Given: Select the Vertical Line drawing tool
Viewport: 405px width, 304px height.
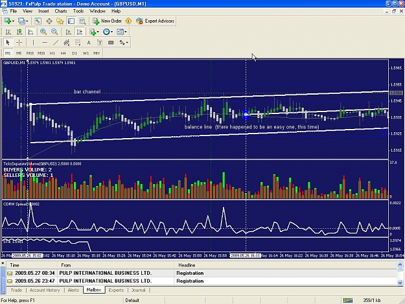Looking at the screenshot, I should [x=33, y=43].
